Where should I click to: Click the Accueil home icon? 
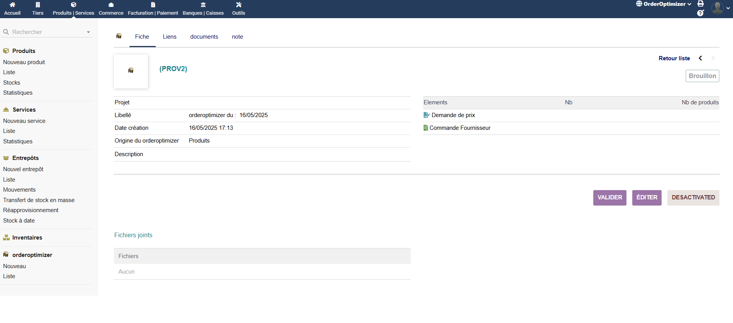point(12,5)
